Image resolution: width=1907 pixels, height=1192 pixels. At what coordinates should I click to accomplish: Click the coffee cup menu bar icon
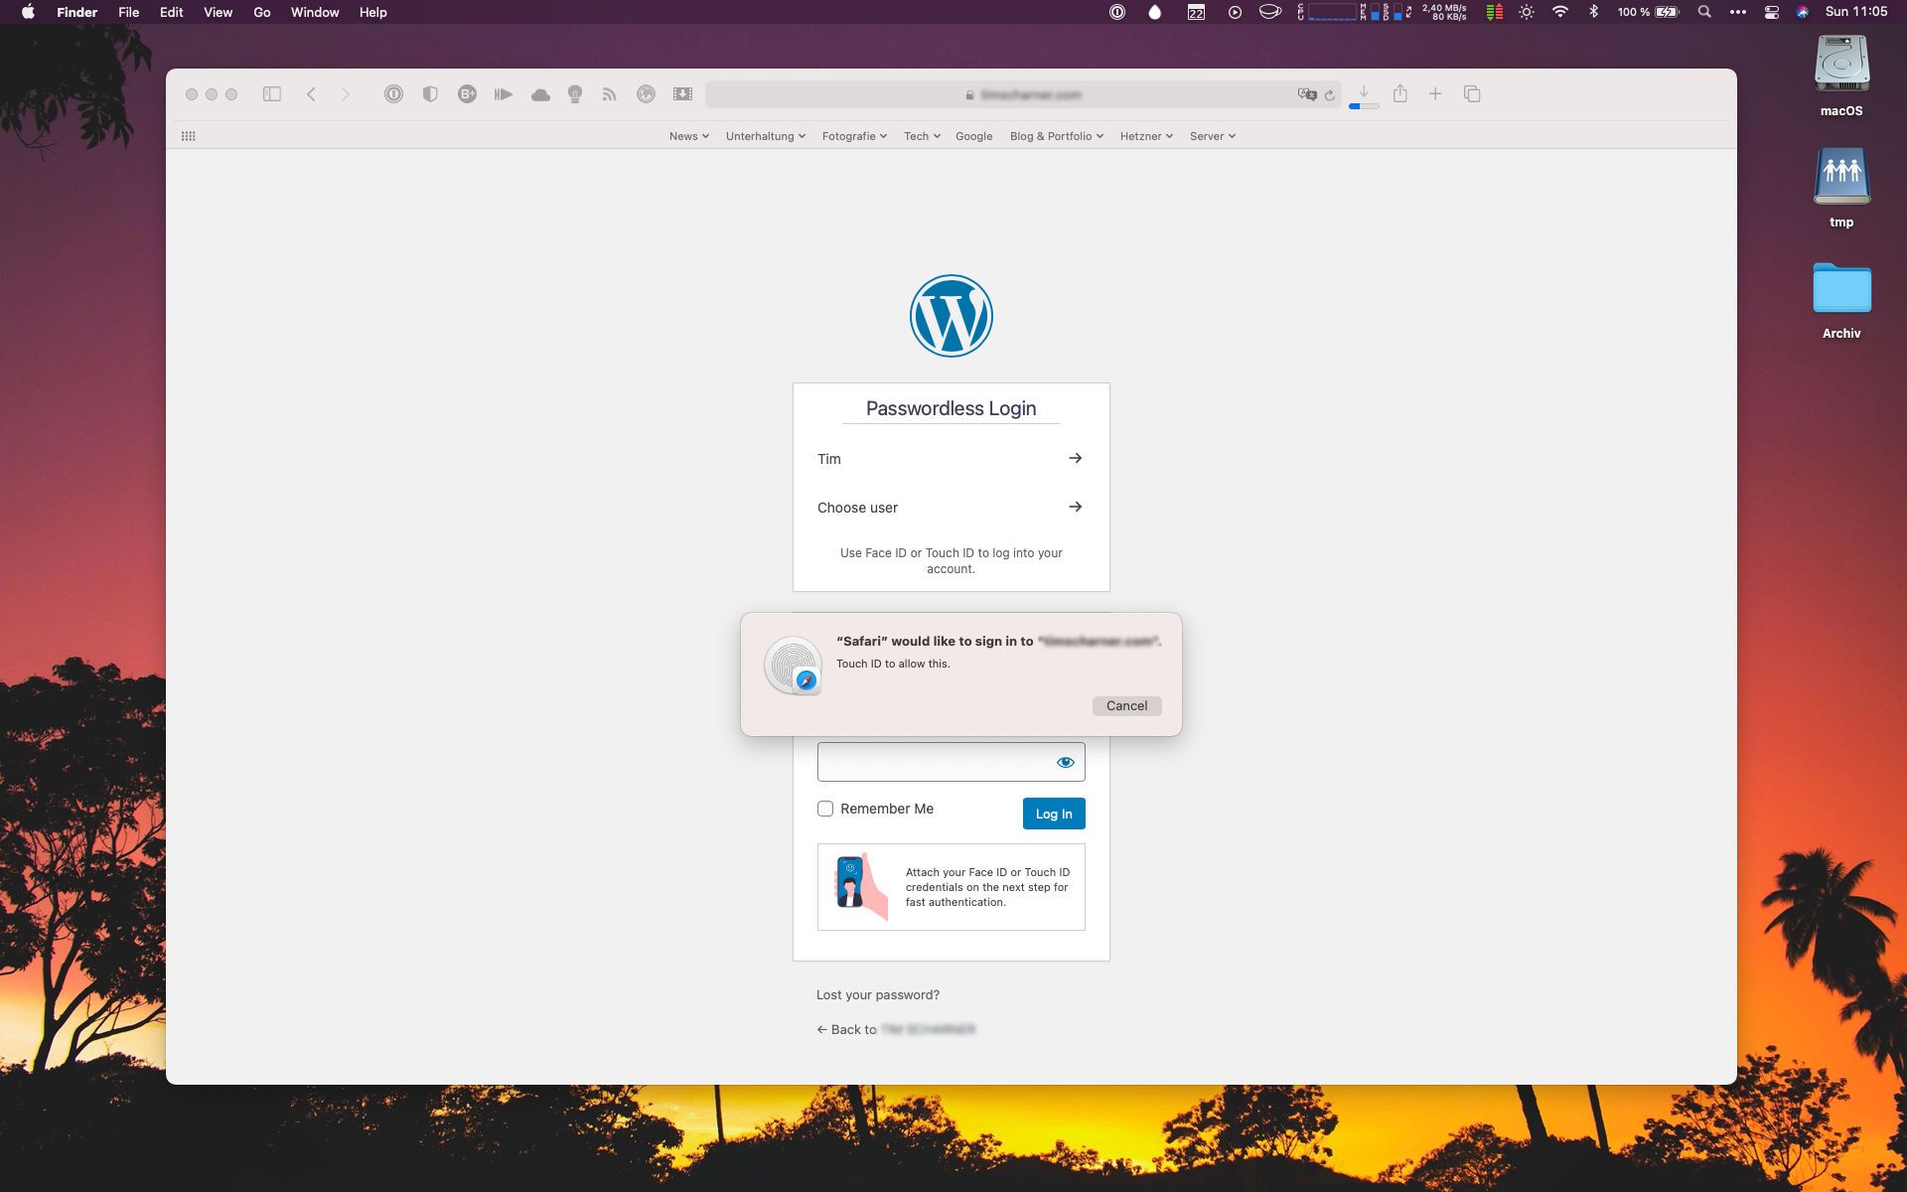coord(1270,12)
